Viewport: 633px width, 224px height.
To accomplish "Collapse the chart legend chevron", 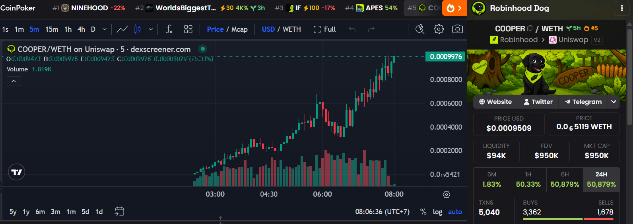I will [x=14, y=81].
